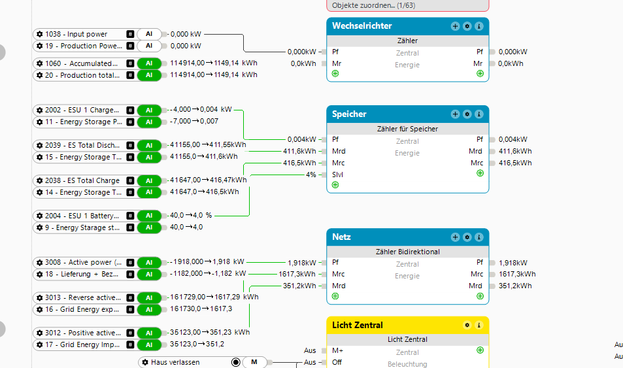Image resolution: width=623 pixels, height=368 pixels.
Task: Click 'Zähler Bidirektional' subtitle
Action: click(x=408, y=252)
